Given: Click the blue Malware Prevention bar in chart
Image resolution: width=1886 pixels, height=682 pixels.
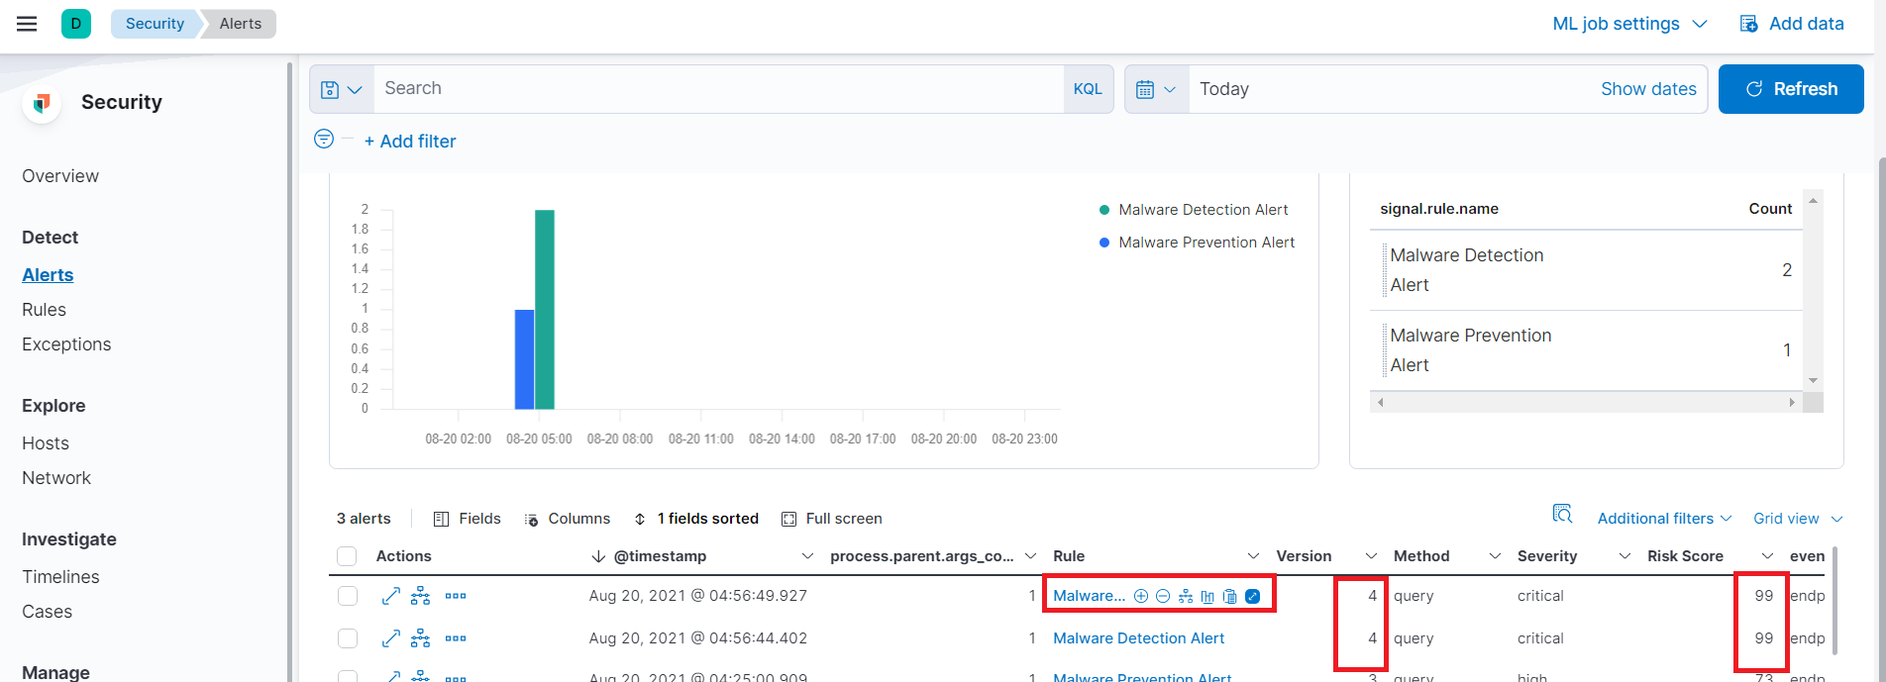Looking at the screenshot, I should (524, 359).
